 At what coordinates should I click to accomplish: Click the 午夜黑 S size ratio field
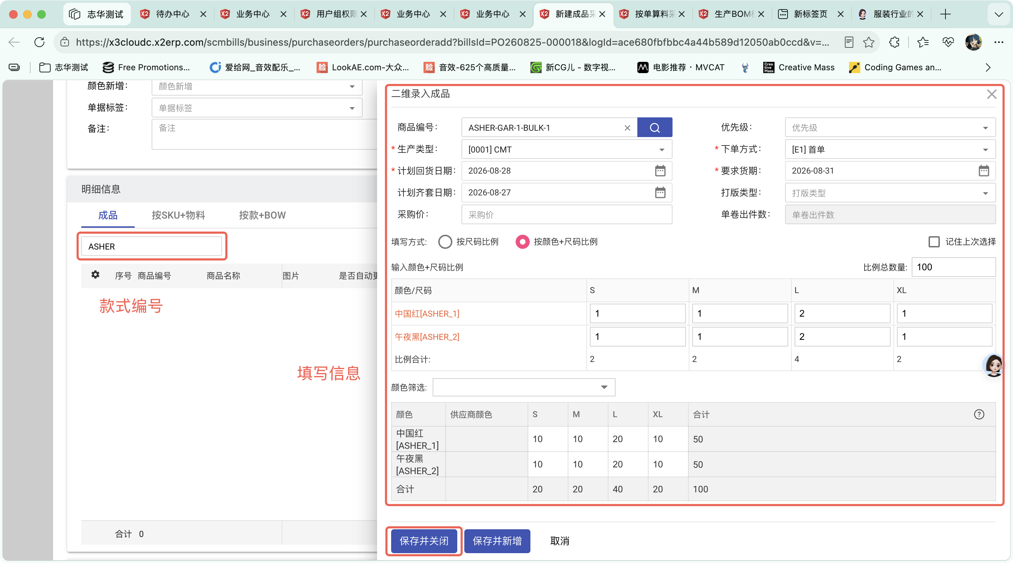tap(637, 337)
